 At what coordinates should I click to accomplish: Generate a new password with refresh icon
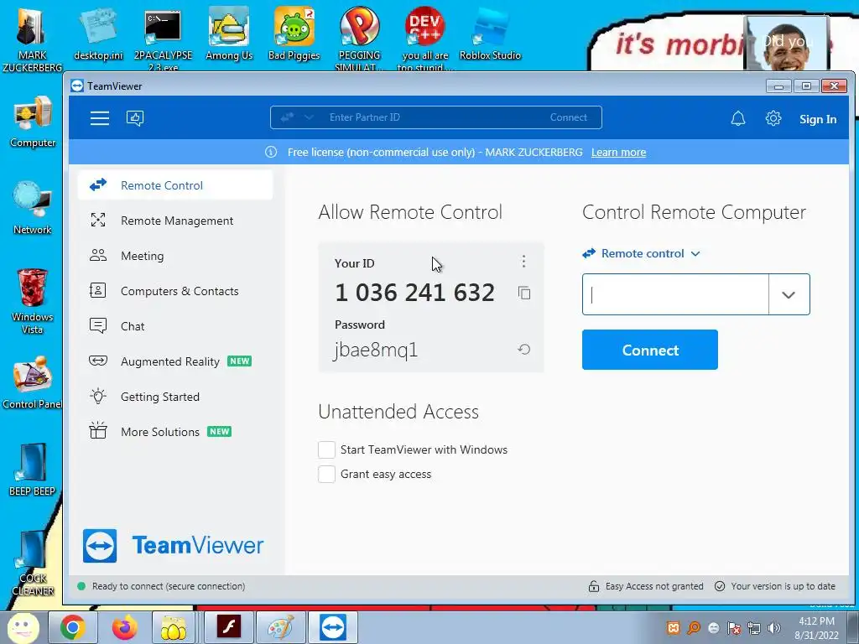(x=523, y=350)
